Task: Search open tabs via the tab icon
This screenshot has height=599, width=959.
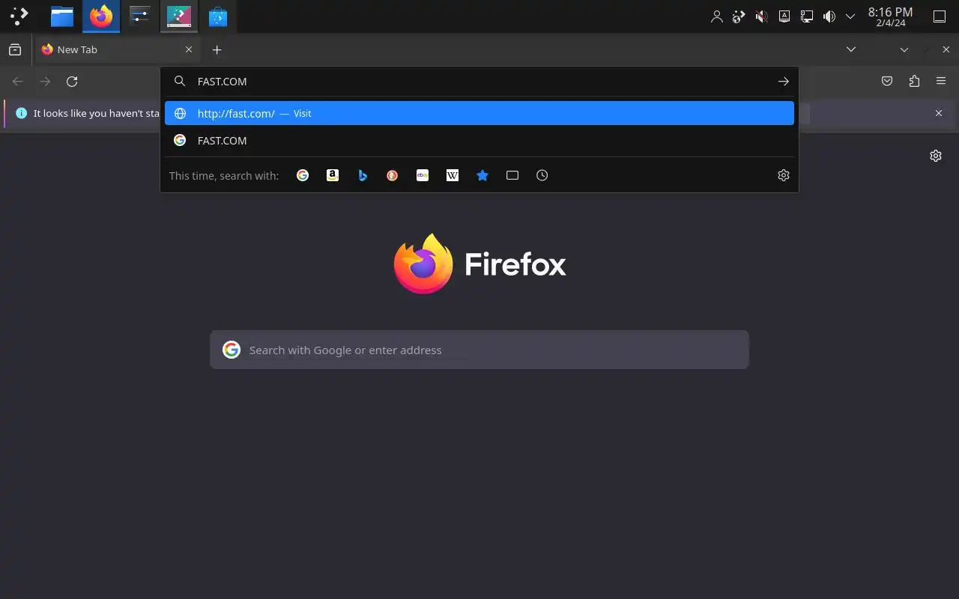Action: (x=512, y=175)
